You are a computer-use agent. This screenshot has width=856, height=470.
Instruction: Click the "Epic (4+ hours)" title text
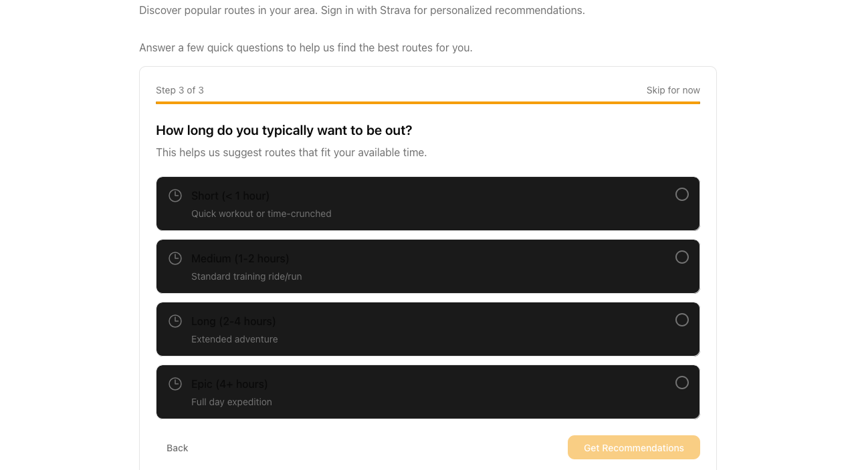[x=229, y=384]
